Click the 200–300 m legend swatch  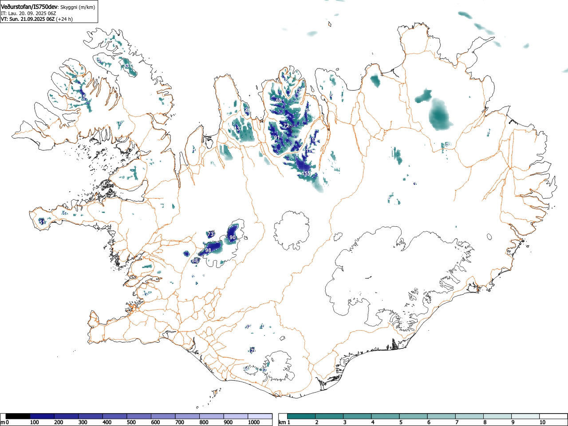tap(67, 416)
